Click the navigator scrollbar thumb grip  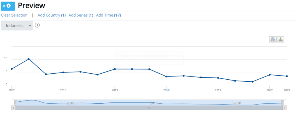click(x=149, y=108)
